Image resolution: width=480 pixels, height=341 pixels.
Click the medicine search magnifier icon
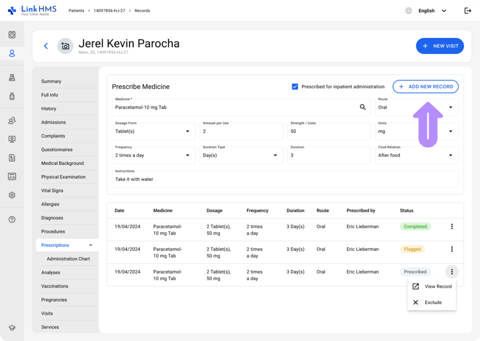pyautogui.click(x=362, y=107)
